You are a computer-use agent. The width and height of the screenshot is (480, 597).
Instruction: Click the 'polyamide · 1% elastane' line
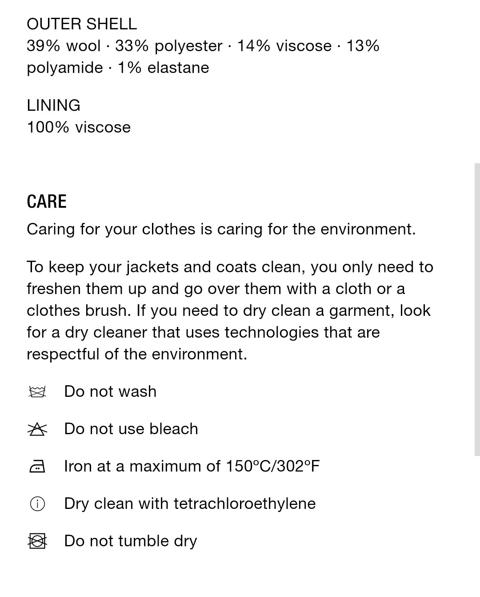click(118, 68)
